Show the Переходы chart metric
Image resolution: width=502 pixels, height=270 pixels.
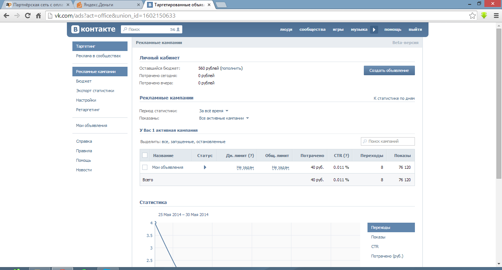pyautogui.click(x=391, y=227)
